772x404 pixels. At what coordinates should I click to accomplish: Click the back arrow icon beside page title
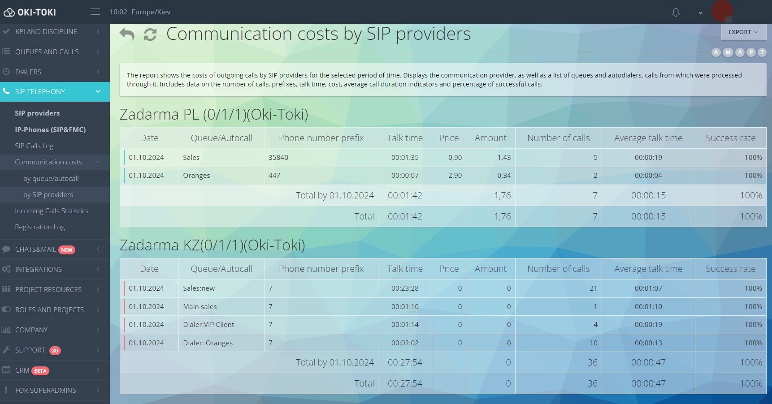pyautogui.click(x=127, y=34)
